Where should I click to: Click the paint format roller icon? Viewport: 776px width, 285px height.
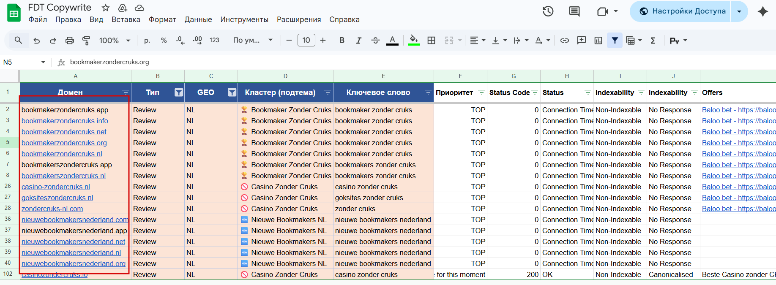86,41
